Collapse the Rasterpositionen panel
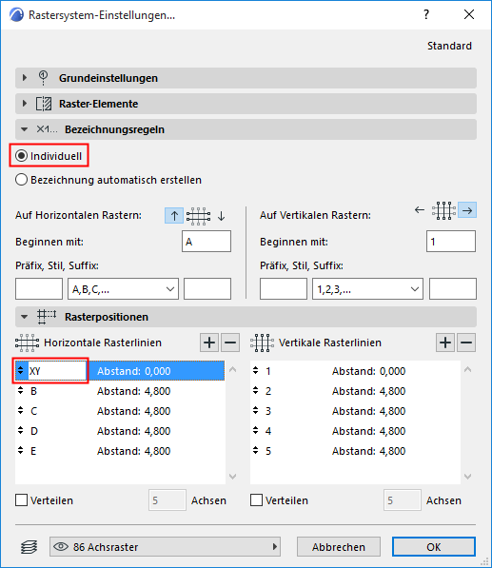The width and height of the screenshot is (492, 568). (246, 317)
